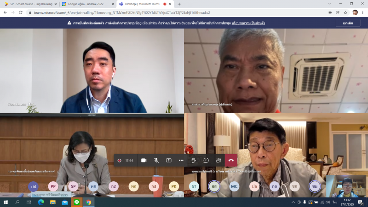Select the ST participant avatar
The height and width of the screenshot is (207, 368).
click(194, 186)
